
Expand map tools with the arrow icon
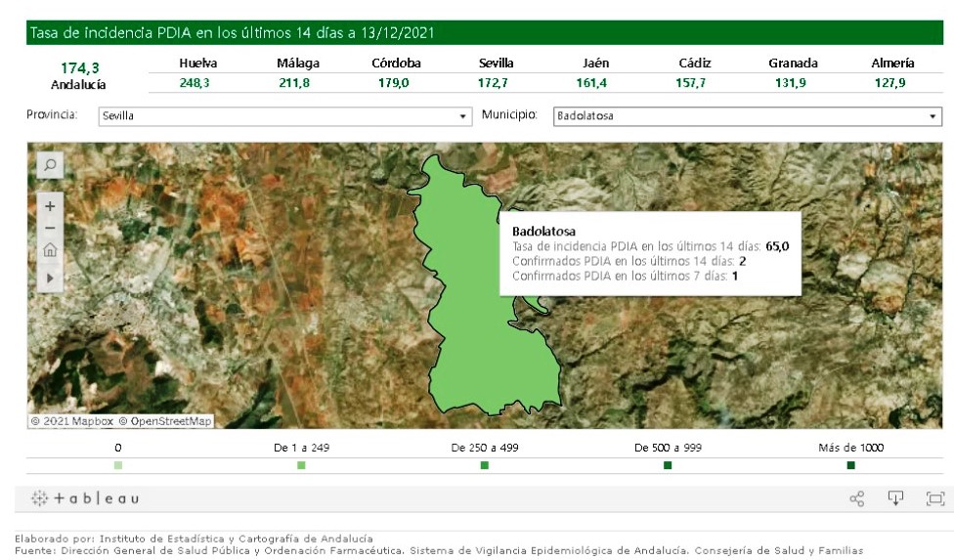tap(50, 278)
